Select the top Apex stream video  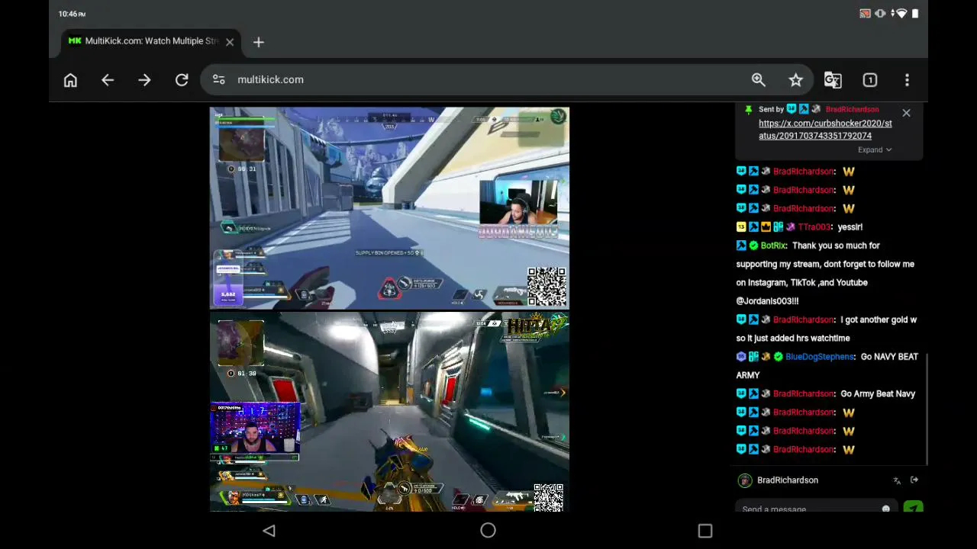point(389,208)
